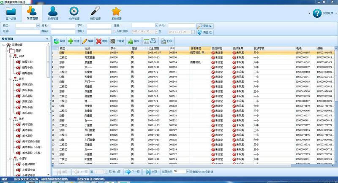Open the 校区 campus dropdown
This screenshot has width=338, height=183.
pyautogui.click(x=38, y=26)
